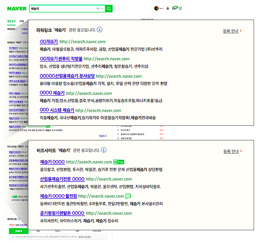Click description starting 중대형 대용량 업소용
260x243 pixels.
click(x=103, y=83)
